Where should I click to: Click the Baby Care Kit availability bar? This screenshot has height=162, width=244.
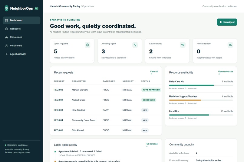pyautogui.click(x=201, y=85)
